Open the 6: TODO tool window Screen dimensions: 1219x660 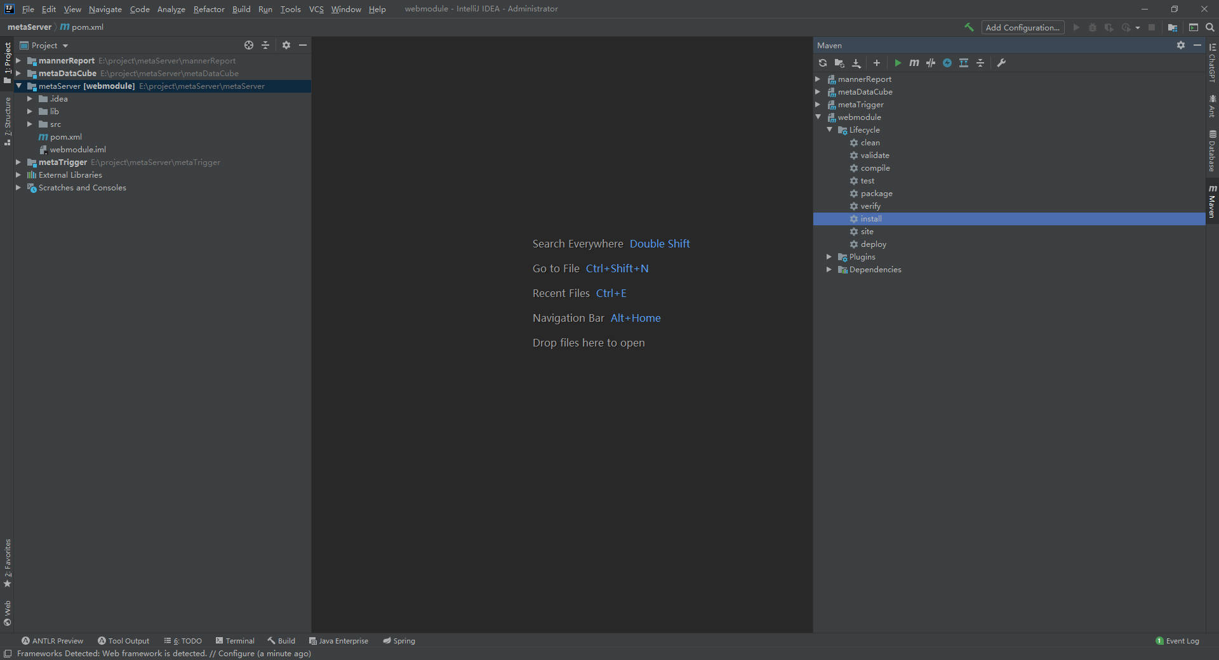click(x=183, y=641)
